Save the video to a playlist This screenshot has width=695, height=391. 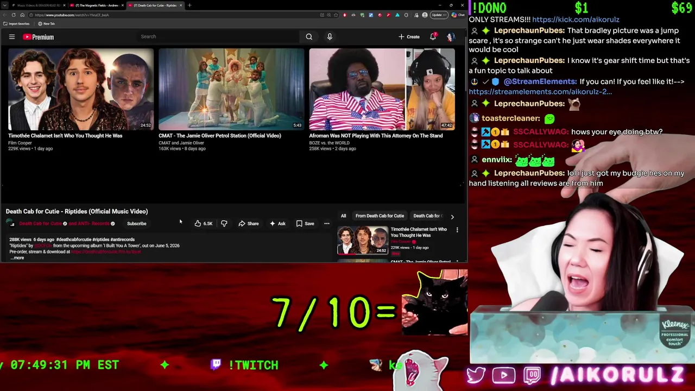305,223
